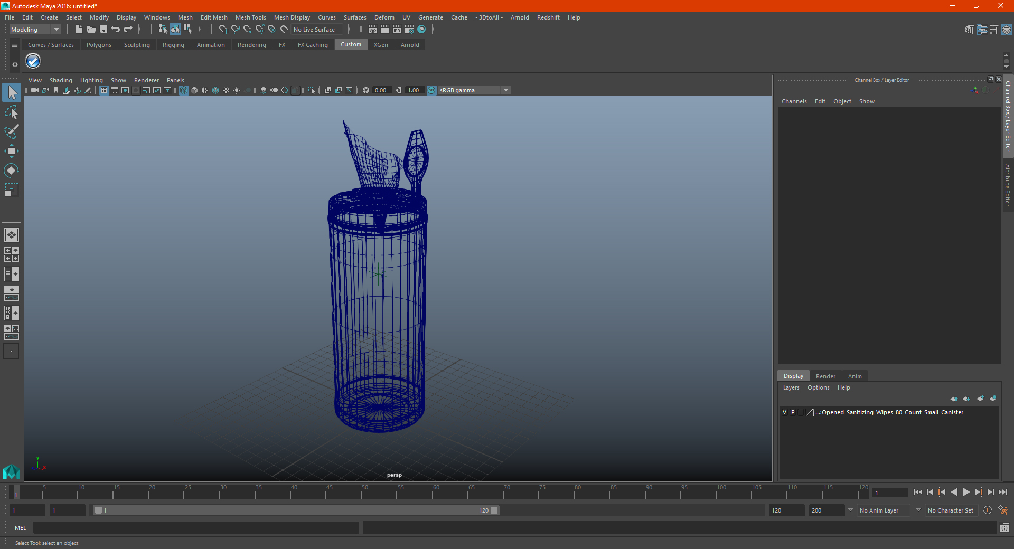This screenshot has height=549, width=1014.
Task: Click the current frame input field
Action: tap(890, 493)
